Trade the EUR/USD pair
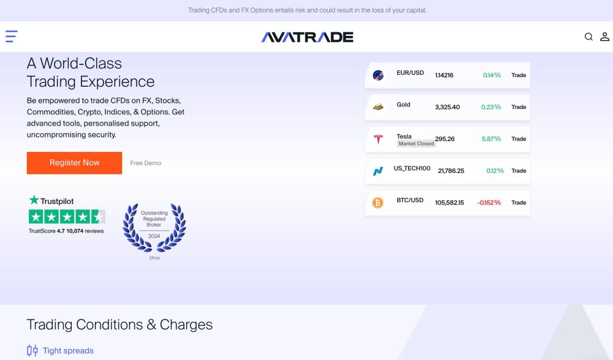613x360 pixels. click(x=519, y=75)
